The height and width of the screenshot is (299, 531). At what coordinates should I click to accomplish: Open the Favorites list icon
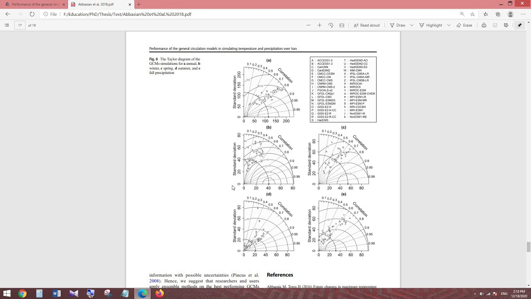pyautogui.click(x=486, y=14)
